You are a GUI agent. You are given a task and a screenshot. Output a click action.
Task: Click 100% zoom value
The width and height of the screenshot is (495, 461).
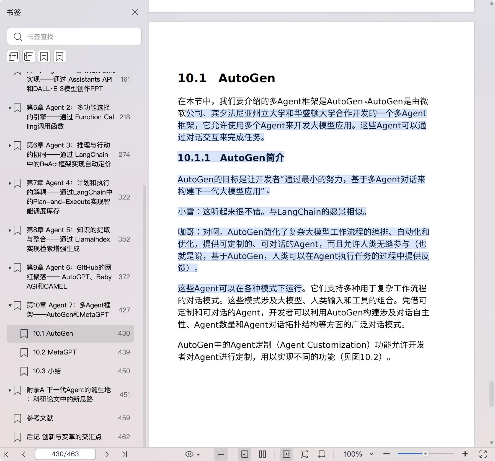353,454
